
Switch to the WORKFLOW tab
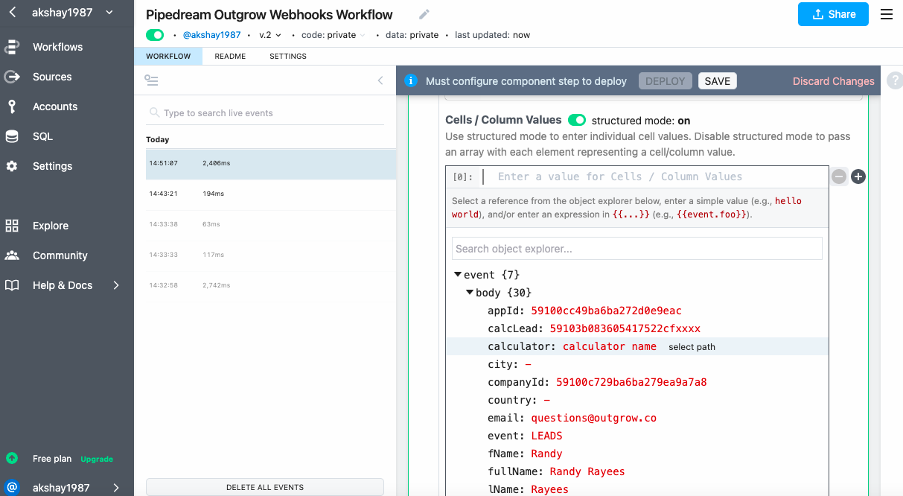click(x=168, y=57)
